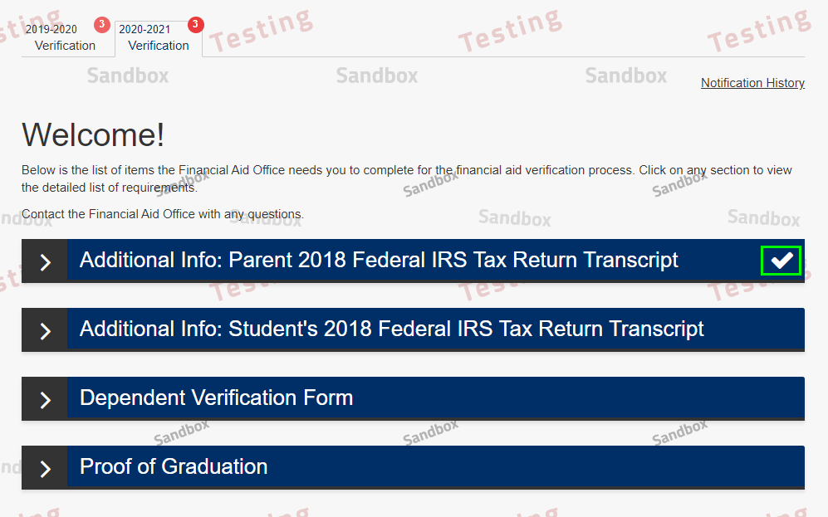The height and width of the screenshot is (517, 828).
Task: Click the chevron on Student's Tax Transcript section
Action: pyautogui.click(x=44, y=329)
